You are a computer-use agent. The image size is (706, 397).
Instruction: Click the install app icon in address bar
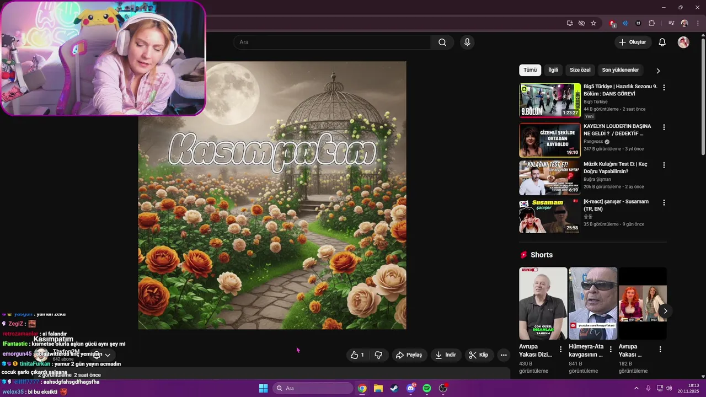pyautogui.click(x=570, y=23)
